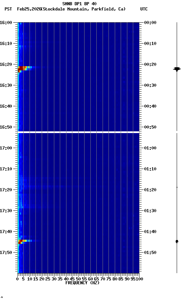The height and width of the screenshot is (301, 192).
Task: Click the 10 Hz frequency axis label
Action: [x=30, y=279]
